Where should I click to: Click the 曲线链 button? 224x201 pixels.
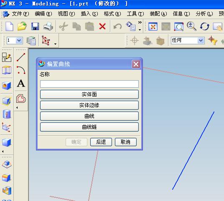89,127
